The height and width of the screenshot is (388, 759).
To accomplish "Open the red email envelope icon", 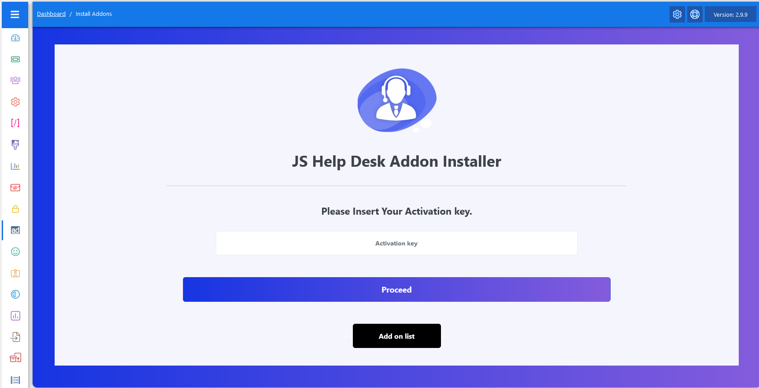I will [x=15, y=188].
